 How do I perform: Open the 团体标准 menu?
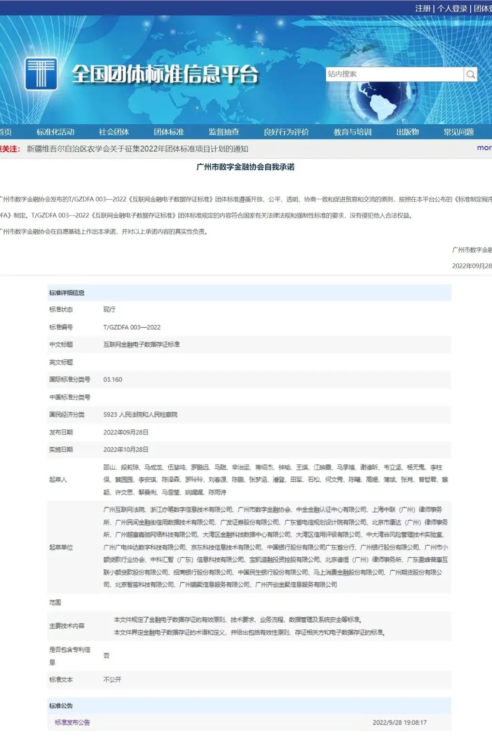click(x=169, y=132)
